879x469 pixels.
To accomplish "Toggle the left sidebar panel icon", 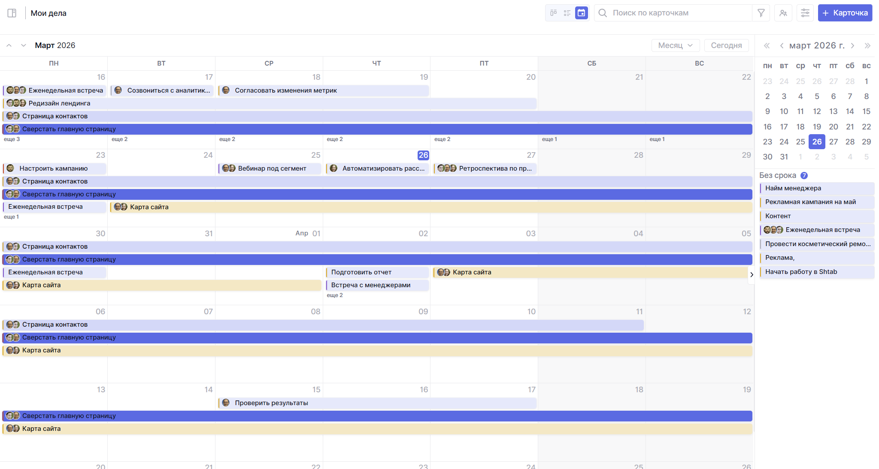I will pyautogui.click(x=12, y=13).
